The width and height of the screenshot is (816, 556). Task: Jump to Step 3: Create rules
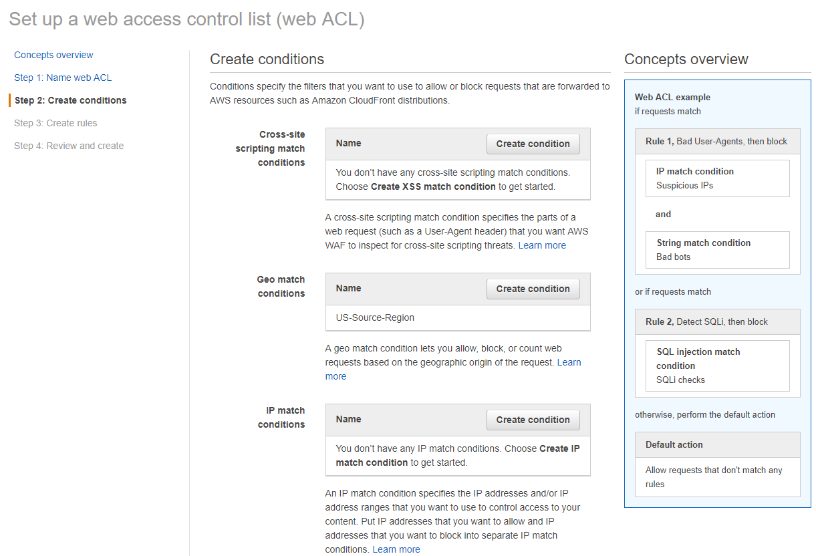tap(55, 123)
